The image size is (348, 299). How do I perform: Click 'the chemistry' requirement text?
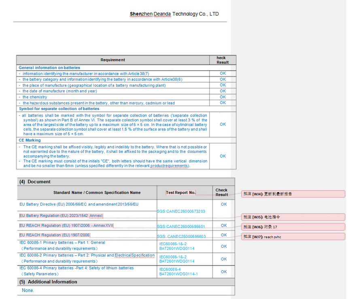35,97
